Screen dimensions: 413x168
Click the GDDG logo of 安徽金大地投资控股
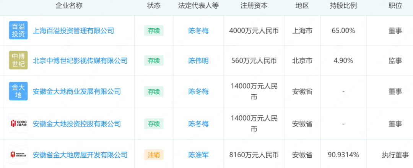(18, 123)
